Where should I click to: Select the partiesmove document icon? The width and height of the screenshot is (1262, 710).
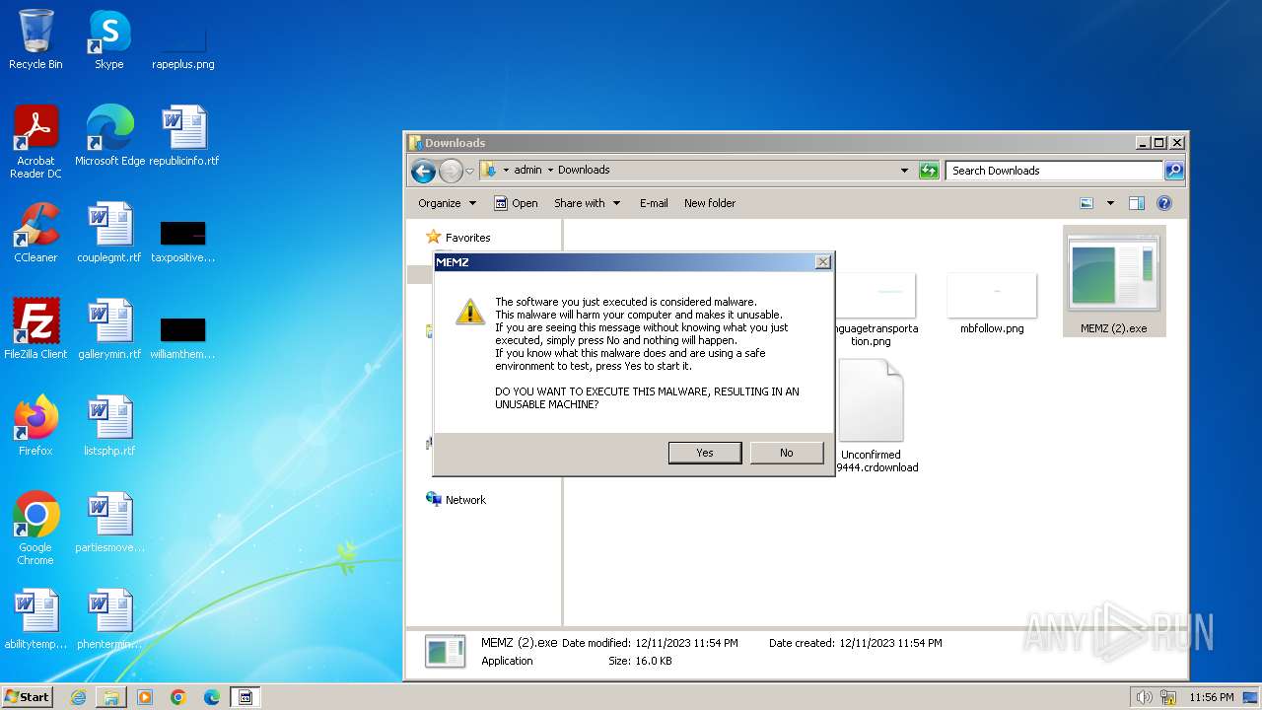(x=109, y=523)
